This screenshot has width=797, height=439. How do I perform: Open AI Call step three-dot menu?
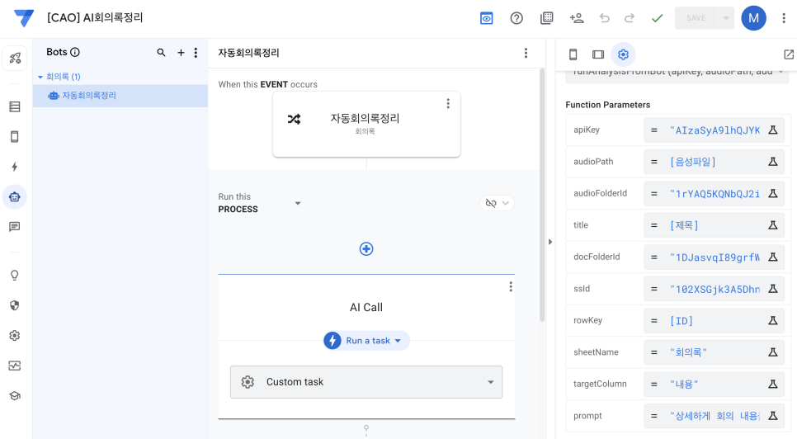[511, 286]
